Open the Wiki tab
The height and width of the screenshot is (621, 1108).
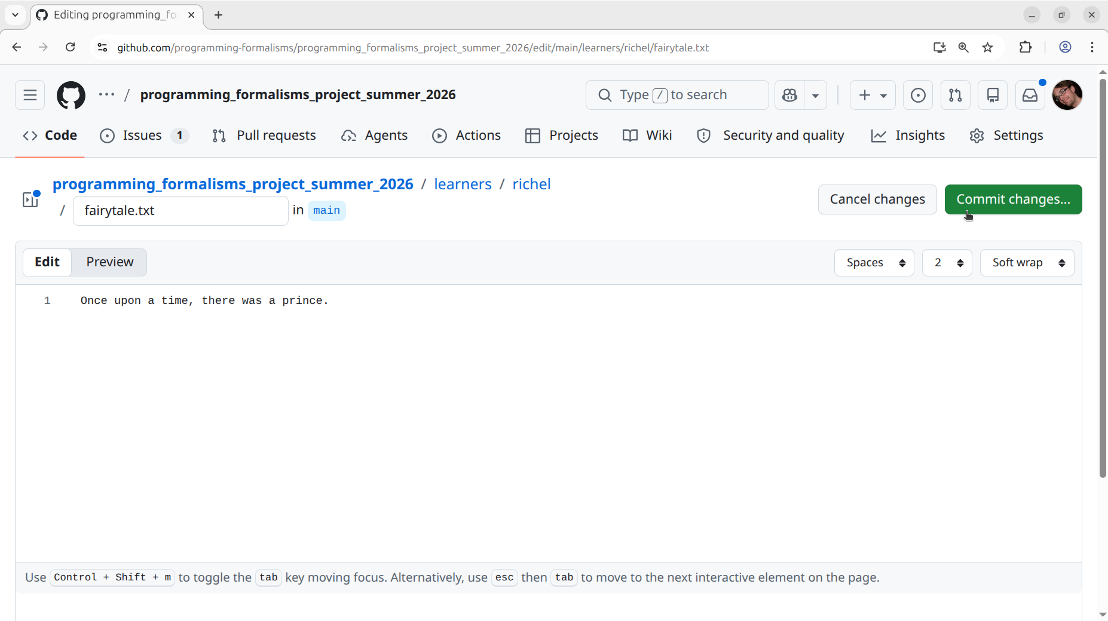click(x=647, y=136)
